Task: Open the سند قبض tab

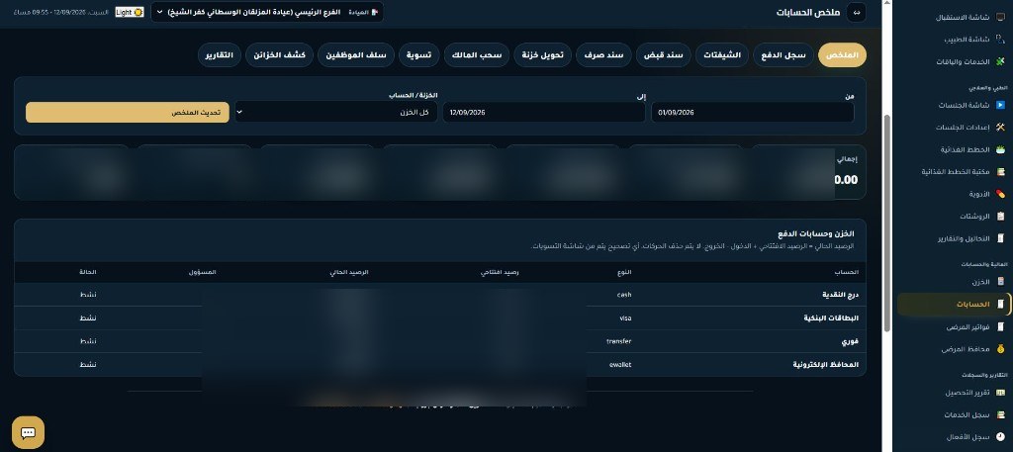Action: (x=663, y=54)
